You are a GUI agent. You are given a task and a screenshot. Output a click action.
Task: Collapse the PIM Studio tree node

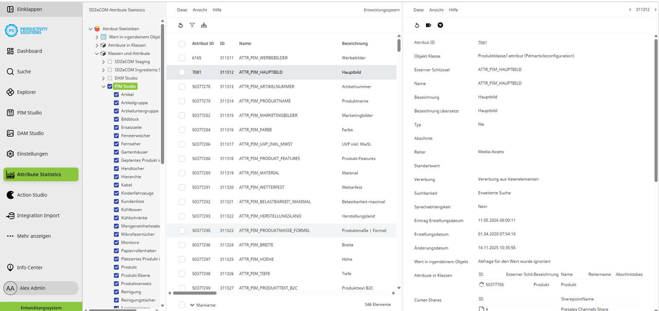pyautogui.click(x=103, y=87)
